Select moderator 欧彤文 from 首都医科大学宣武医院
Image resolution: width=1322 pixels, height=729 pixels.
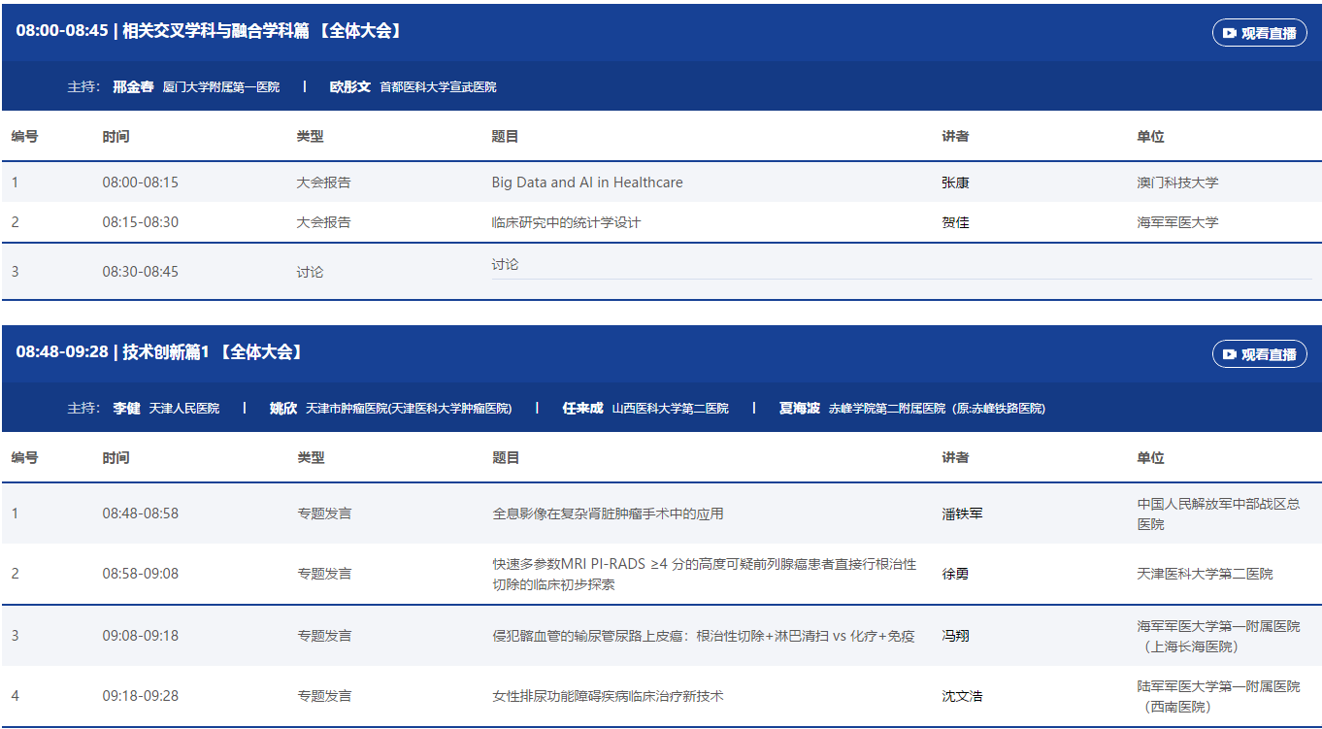350,86
